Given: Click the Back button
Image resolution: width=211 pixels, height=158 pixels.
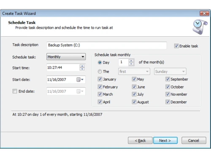Looking at the screenshot, I should tap(140, 140).
